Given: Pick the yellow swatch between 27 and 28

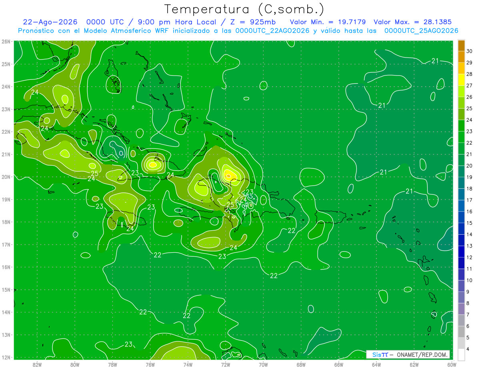Looking at the screenshot, I should (x=461, y=80).
